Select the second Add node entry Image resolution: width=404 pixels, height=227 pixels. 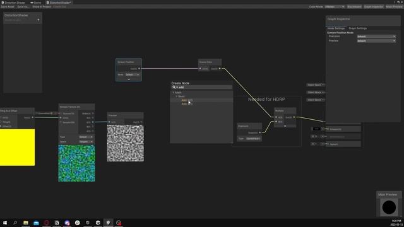point(201,104)
